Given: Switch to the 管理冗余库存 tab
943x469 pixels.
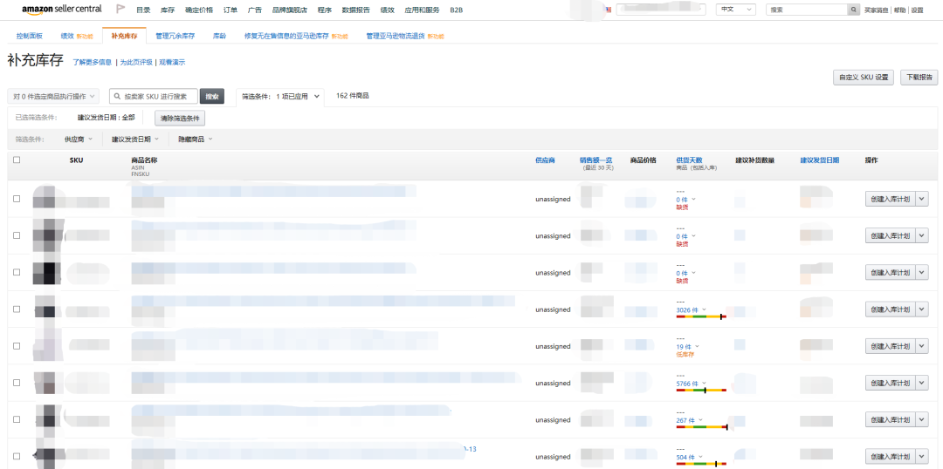Looking at the screenshot, I should 175,37.
